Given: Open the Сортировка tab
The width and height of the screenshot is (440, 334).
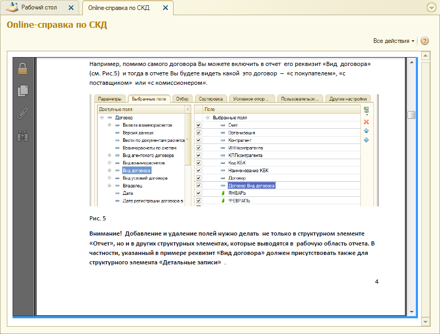Looking at the screenshot, I should tap(211, 99).
